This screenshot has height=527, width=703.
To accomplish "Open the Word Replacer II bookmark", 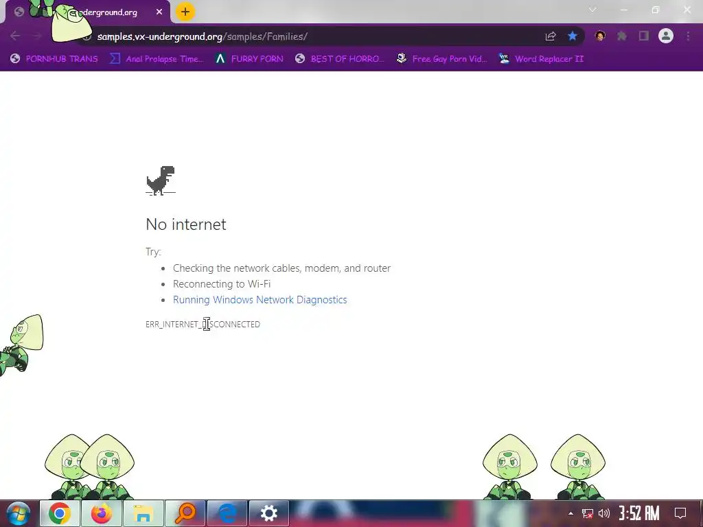I will (x=541, y=59).
